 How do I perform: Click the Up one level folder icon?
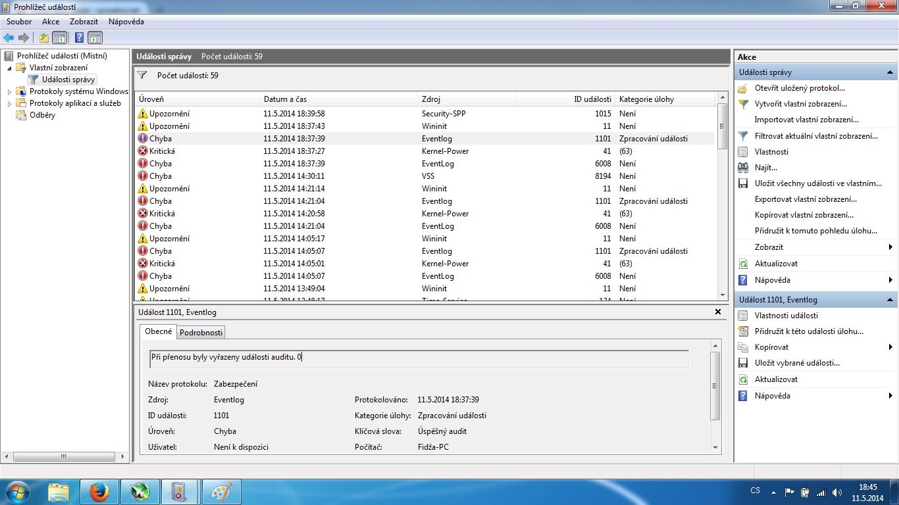[x=44, y=37]
